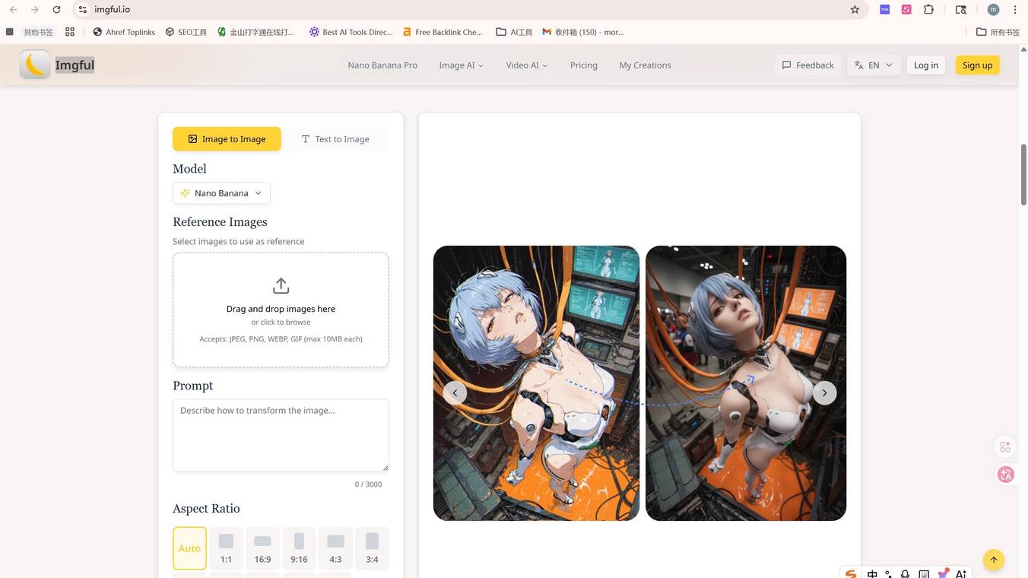The width and height of the screenshot is (1028, 578).
Task: Click the pink floating translate icon
Action: (1006, 475)
